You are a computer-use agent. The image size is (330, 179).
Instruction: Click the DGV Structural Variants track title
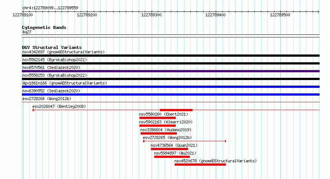pos(52,47)
